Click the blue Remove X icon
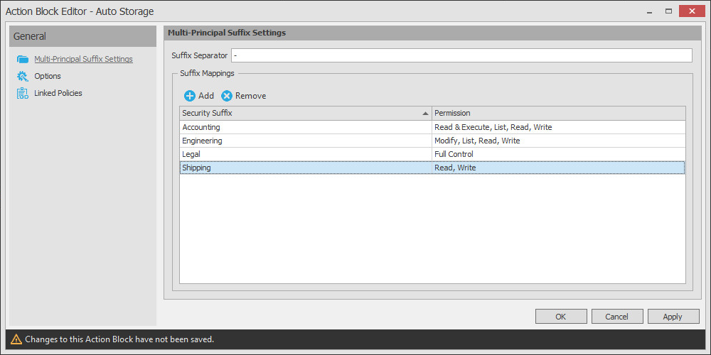Viewport: 711px width, 355px height. coord(227,96)
